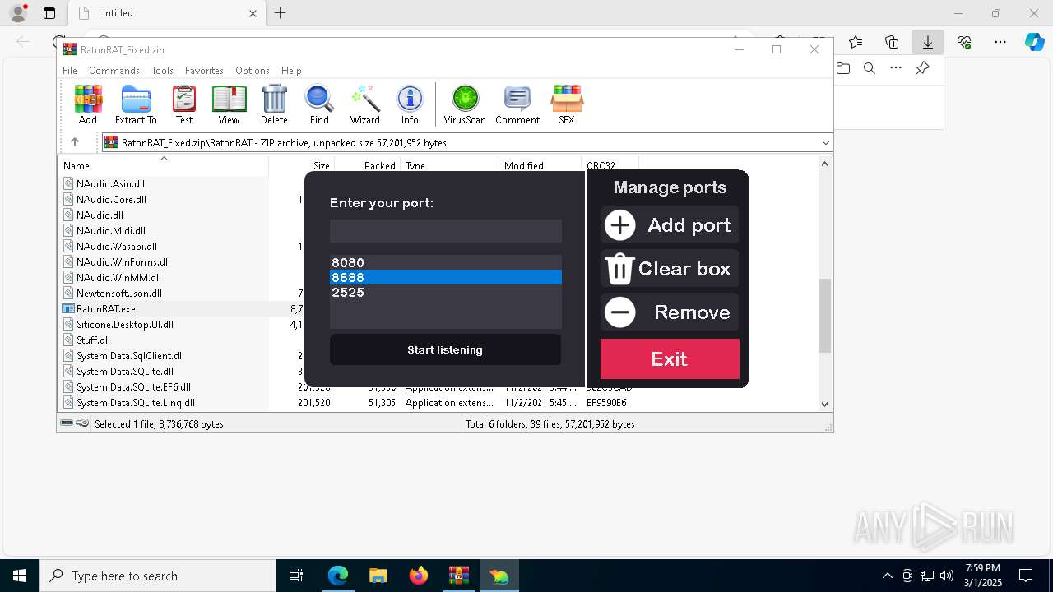Screen dimensions: 1053x592
Task: Select Newtonsoft.Json.dll in the list
Action: (x=119, y=294)
